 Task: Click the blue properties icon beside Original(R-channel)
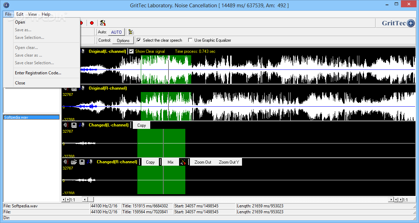click(82, 88)
